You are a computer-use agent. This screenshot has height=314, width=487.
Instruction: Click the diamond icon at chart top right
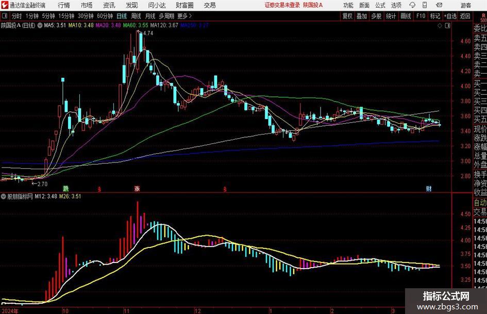(440, 25)
